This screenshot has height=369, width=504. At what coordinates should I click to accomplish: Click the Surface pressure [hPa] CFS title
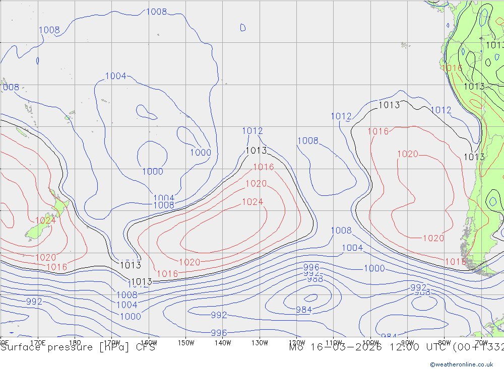pos(78,347)
